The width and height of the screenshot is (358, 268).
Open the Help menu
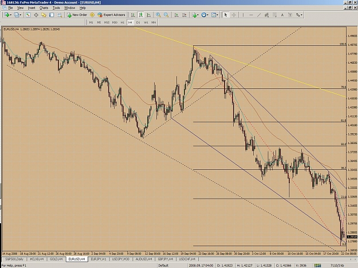coord(82,8)
